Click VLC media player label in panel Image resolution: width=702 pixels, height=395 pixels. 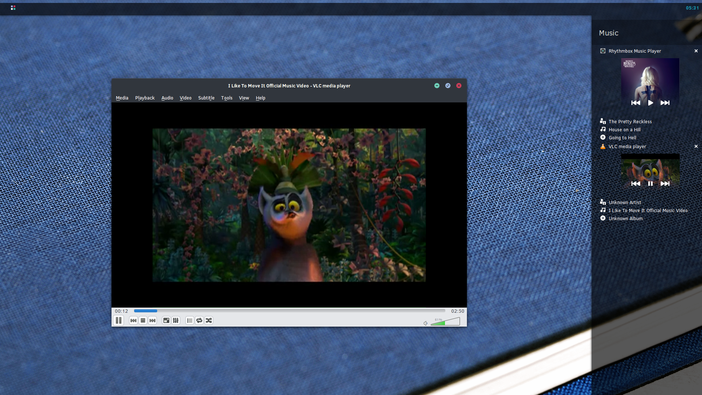[x=627, y=147]
